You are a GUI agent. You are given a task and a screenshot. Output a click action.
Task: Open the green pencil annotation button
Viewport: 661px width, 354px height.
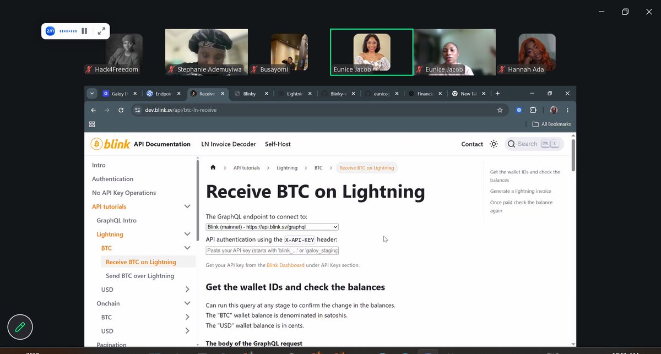(20, 327)
